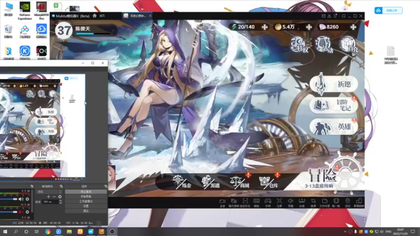Viewport: 420px width, 236px height.
Task: Click OBS duration 300 ms field
Action: point(50,202)
